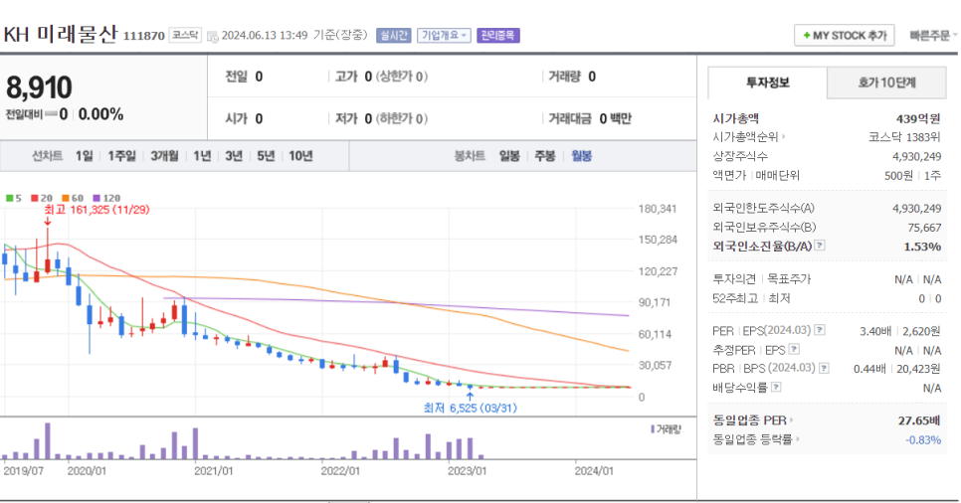Expand the 동일업종 등락률 arrow link
Screen dimensions: 961x503
click(x=798, y=439)
